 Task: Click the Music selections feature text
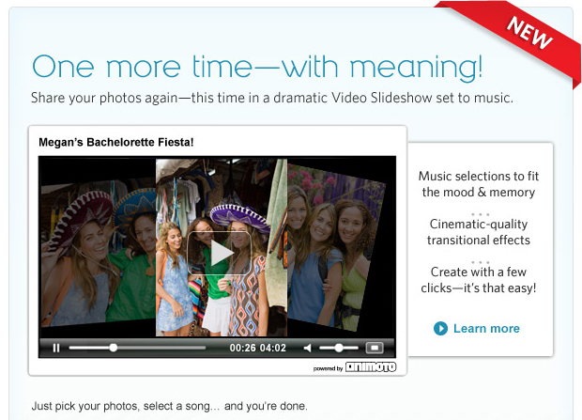pyautogui.click(x=479, y=184)
